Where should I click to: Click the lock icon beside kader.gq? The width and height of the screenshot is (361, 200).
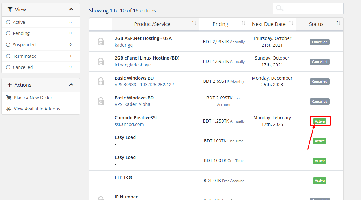101,42
